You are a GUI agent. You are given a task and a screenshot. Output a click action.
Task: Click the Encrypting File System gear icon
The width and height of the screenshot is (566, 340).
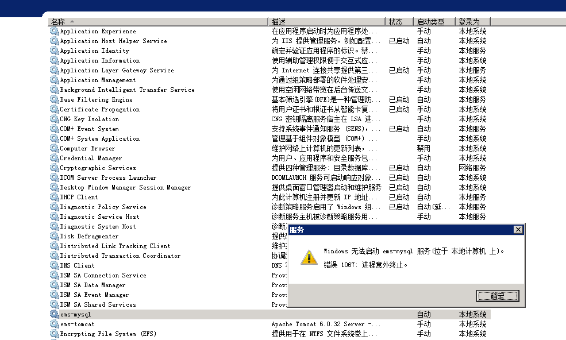point(54,334)
